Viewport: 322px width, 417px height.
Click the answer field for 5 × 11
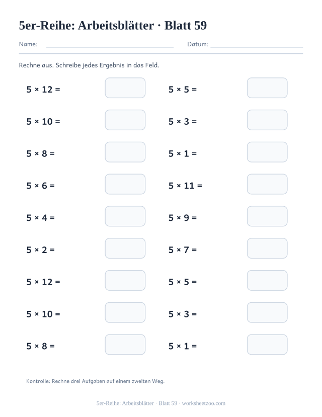[267, 184]
